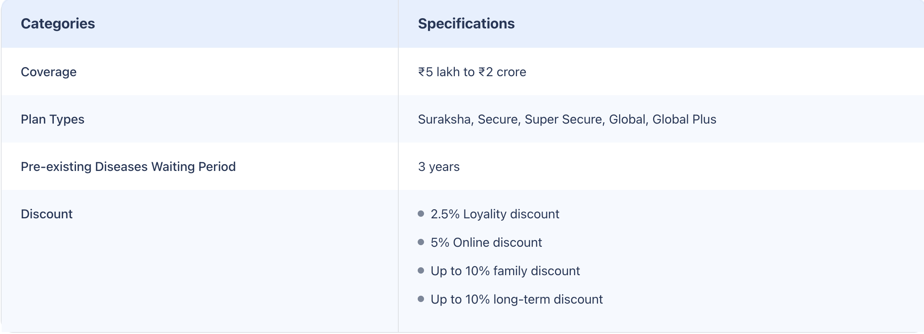Click the 5% Online discount item
Image resolution: width=924 pixels, height=334 pixels.
(486, 242)
